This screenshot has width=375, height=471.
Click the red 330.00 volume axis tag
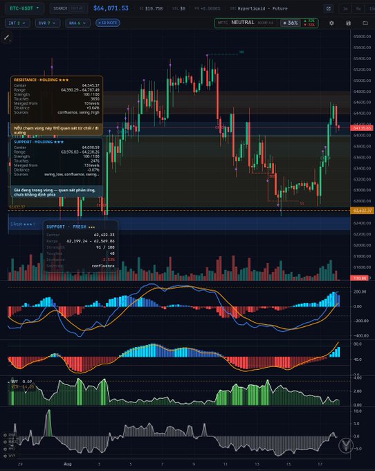[x=359, y=278]
